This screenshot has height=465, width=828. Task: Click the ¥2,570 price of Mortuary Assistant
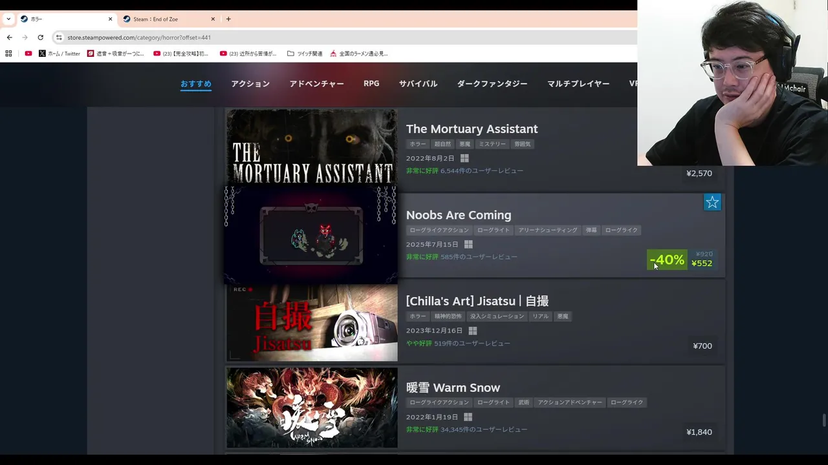coord(699,173)
